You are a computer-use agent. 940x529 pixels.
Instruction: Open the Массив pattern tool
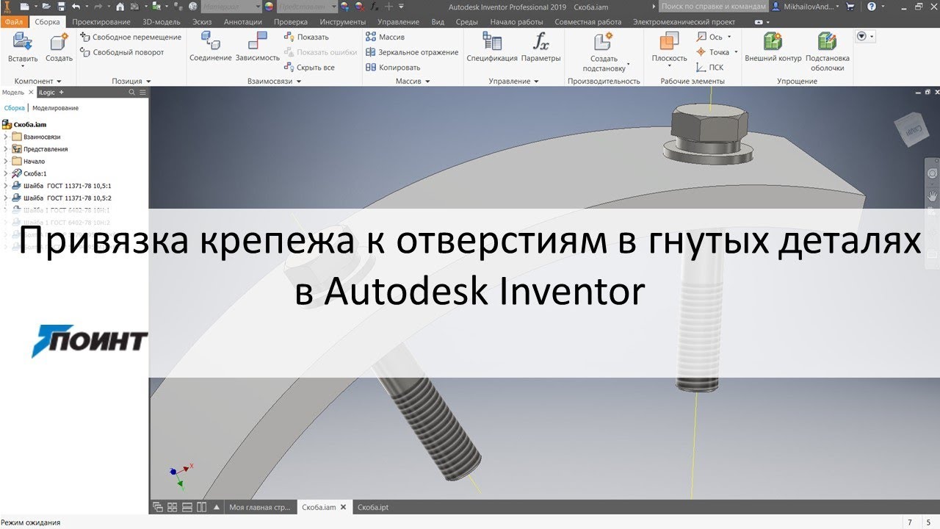pos(385,37)
